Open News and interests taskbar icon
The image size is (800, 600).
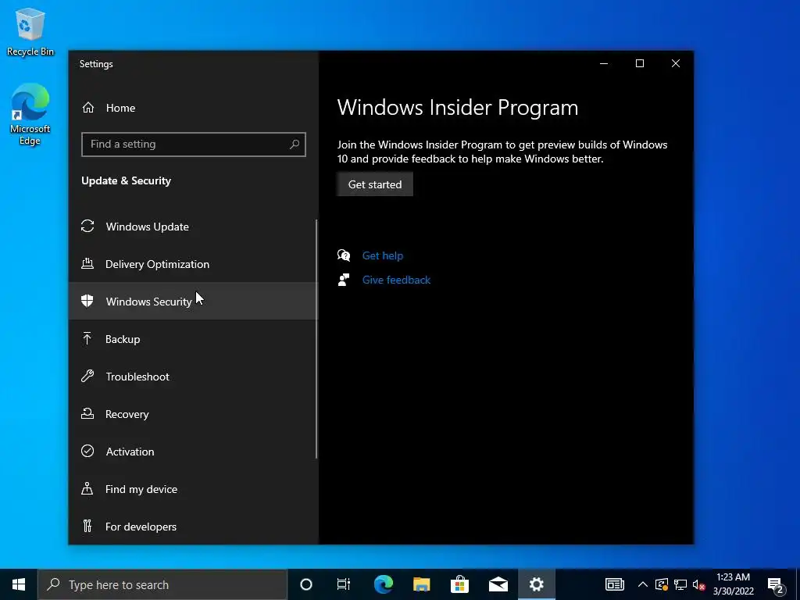point(615,584)
